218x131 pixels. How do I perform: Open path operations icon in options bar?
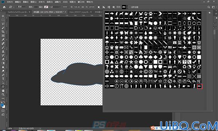[99, 7]
